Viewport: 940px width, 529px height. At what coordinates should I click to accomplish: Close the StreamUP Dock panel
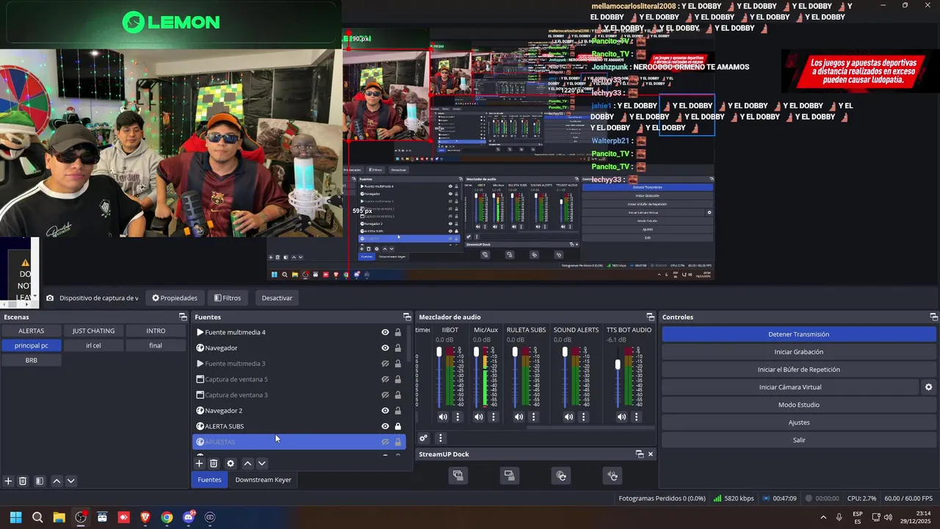pyautogui.click(x=650, y=454)
